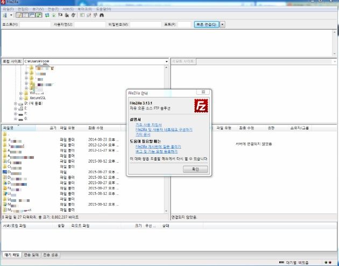This screenshot has width=339, height=266.
Task: Select the XecureSSL folder in tree
Action: point(38,98)
